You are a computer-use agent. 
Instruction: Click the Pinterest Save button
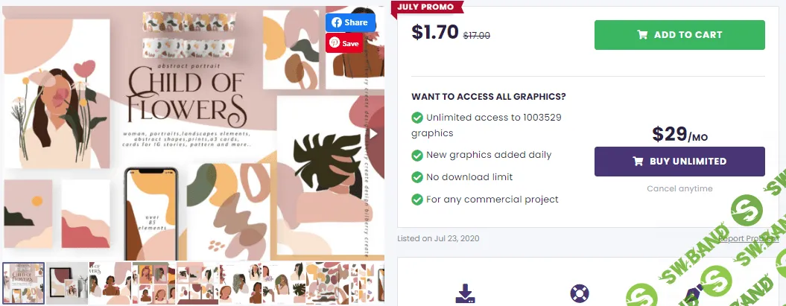click(x=343, y=43)
